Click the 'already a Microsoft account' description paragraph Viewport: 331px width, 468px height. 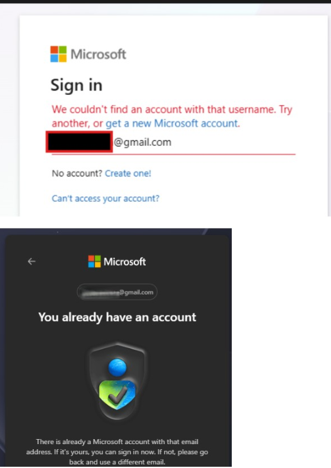117,452
